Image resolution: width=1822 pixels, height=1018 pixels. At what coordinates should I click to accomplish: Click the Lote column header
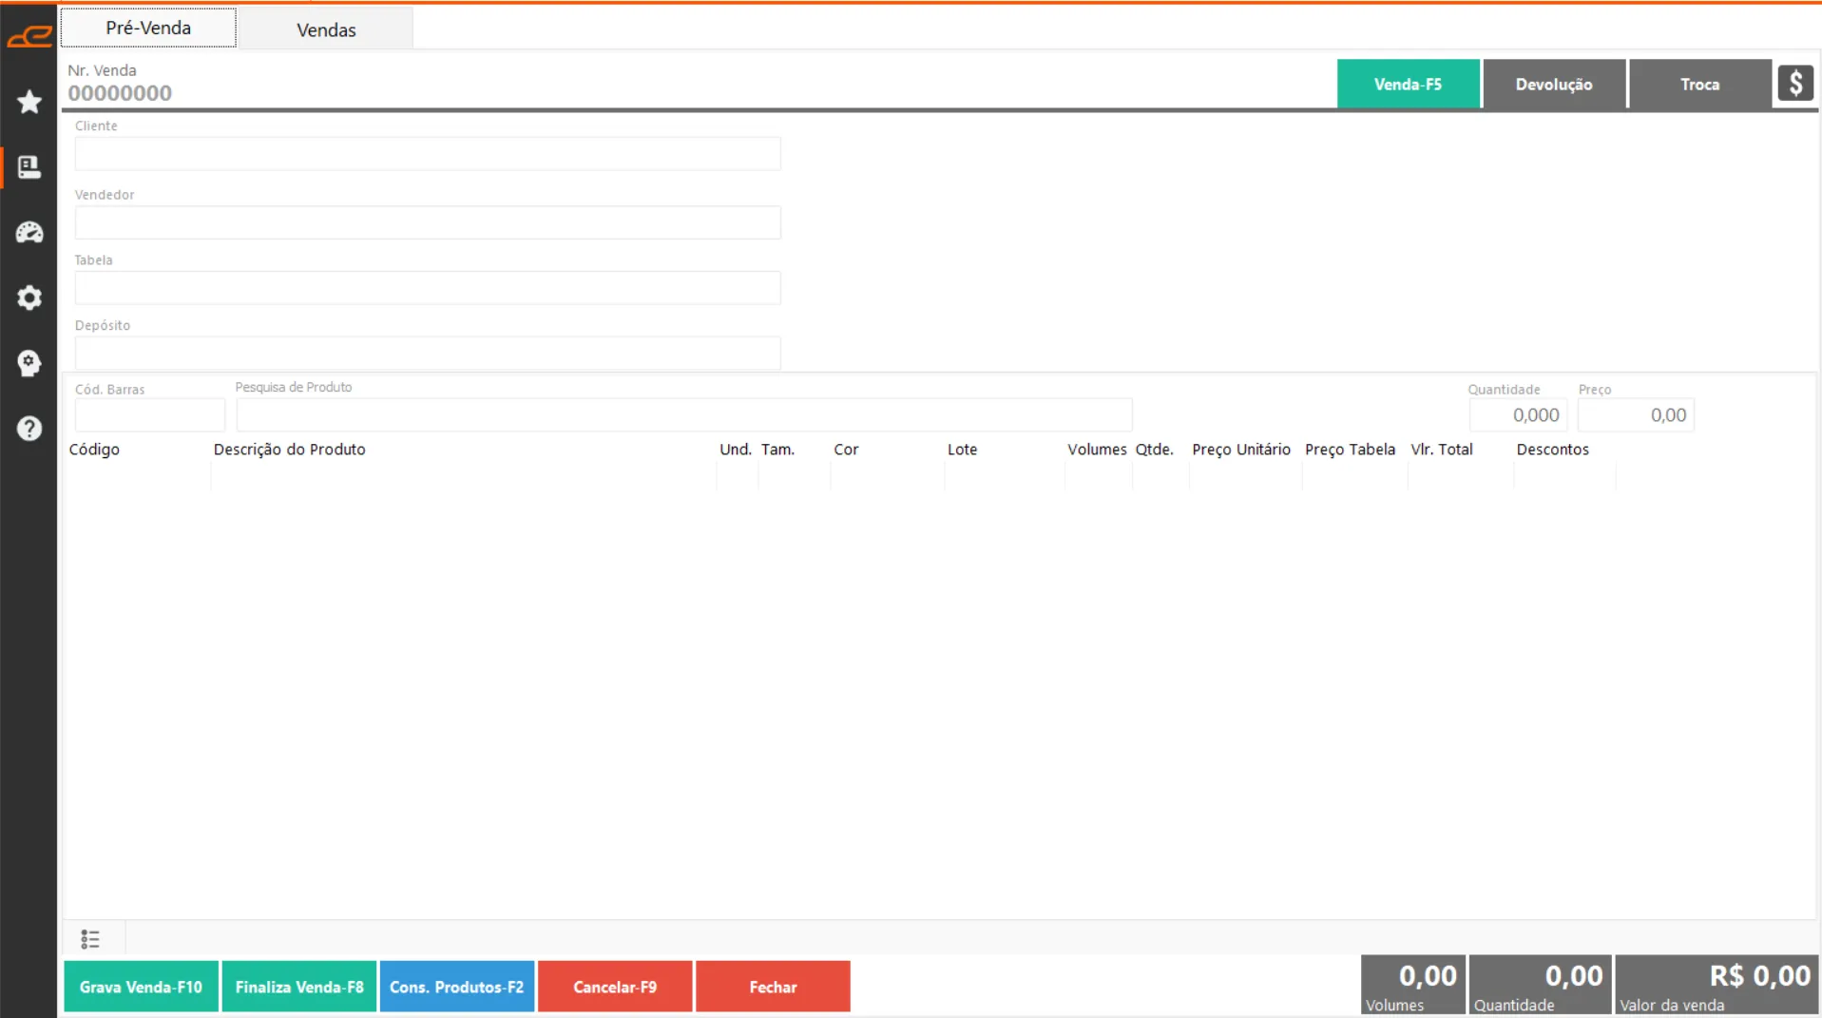962,450
